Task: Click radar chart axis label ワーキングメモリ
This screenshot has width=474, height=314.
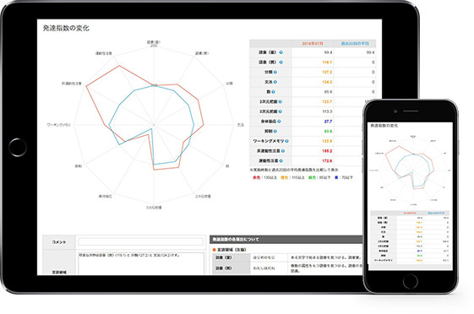Action: tap(58, 125)
